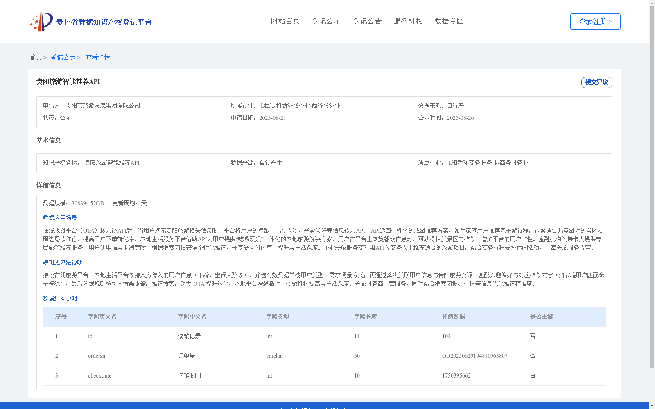Click the 状态：公示 status text
The image size is (655, 409).
(57, 118)
